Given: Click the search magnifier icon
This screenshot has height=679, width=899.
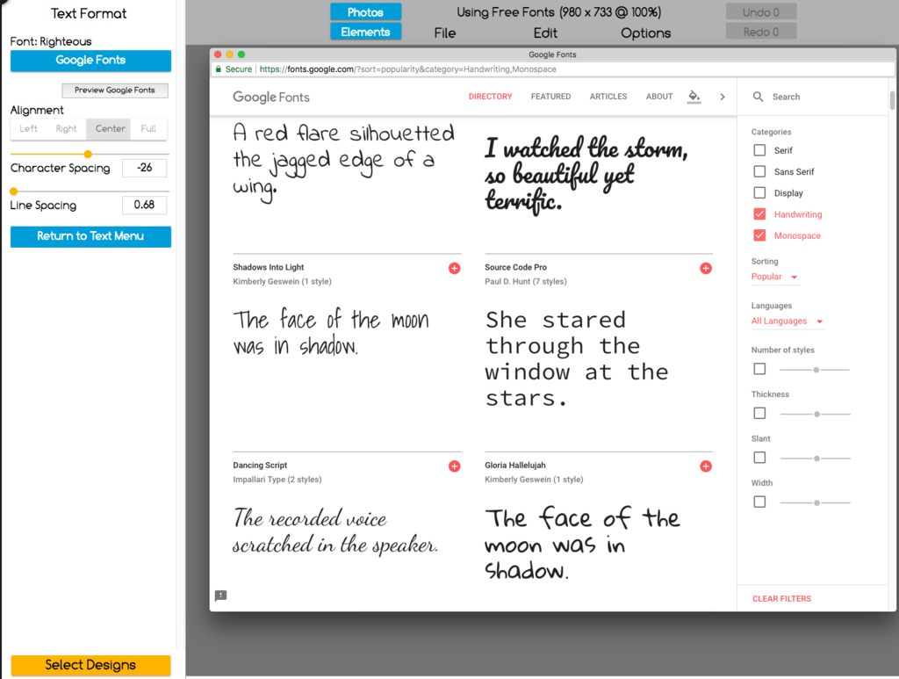Looking at the screenshot, I should (x=759, y=97).
